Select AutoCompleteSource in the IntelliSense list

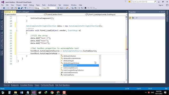click(x=80, y=68)
